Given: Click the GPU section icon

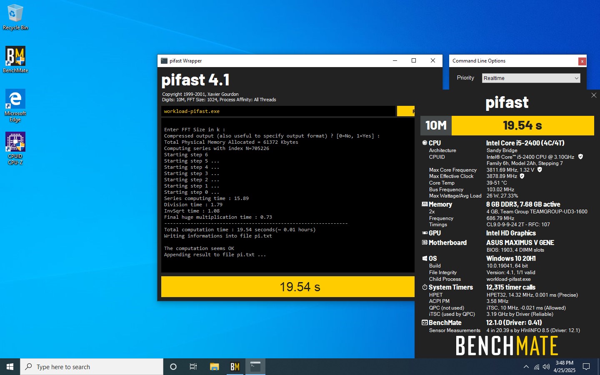Looking at the screenshot, I should pyautogui.click(x=425, y=233).
